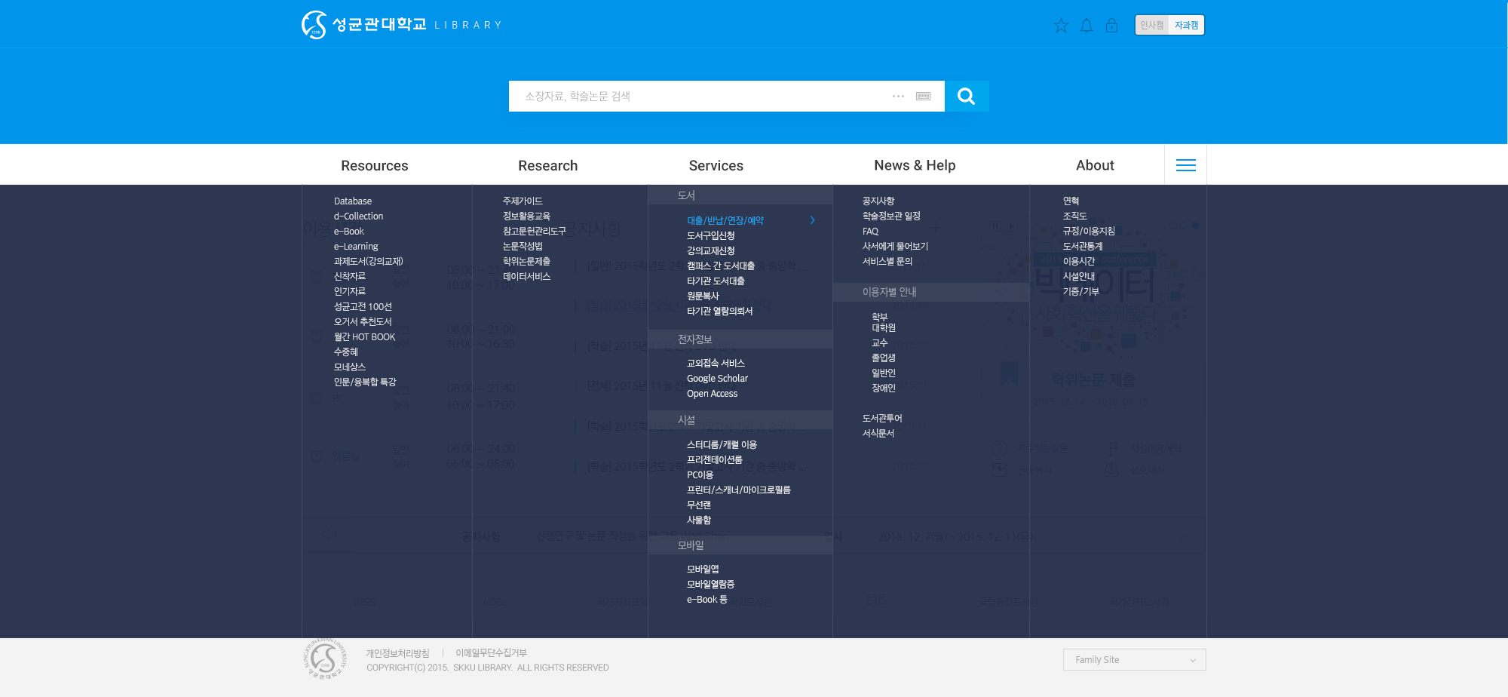This screenshot has width=1508, height=697.
Task: Switch campus toggle to 인사캠
Action: [x=1152, y=26]
